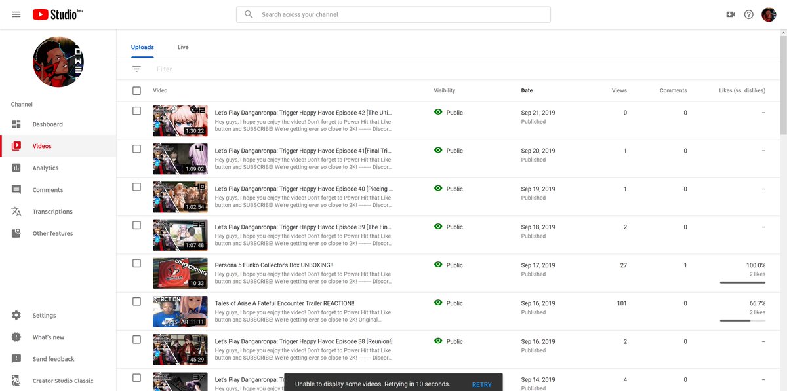This screenshot has height=391, width=787.
Task: Click the 66.7% likes ratio bar
Action: pos(742,320)
